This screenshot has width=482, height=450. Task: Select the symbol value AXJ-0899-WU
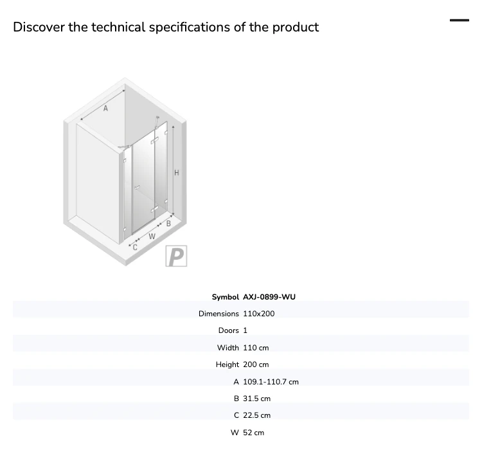coord(269,297)
